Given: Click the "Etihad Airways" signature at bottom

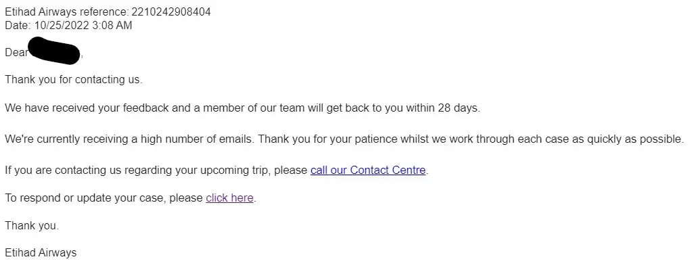Looking at the screenshot, I should (41, 253).
